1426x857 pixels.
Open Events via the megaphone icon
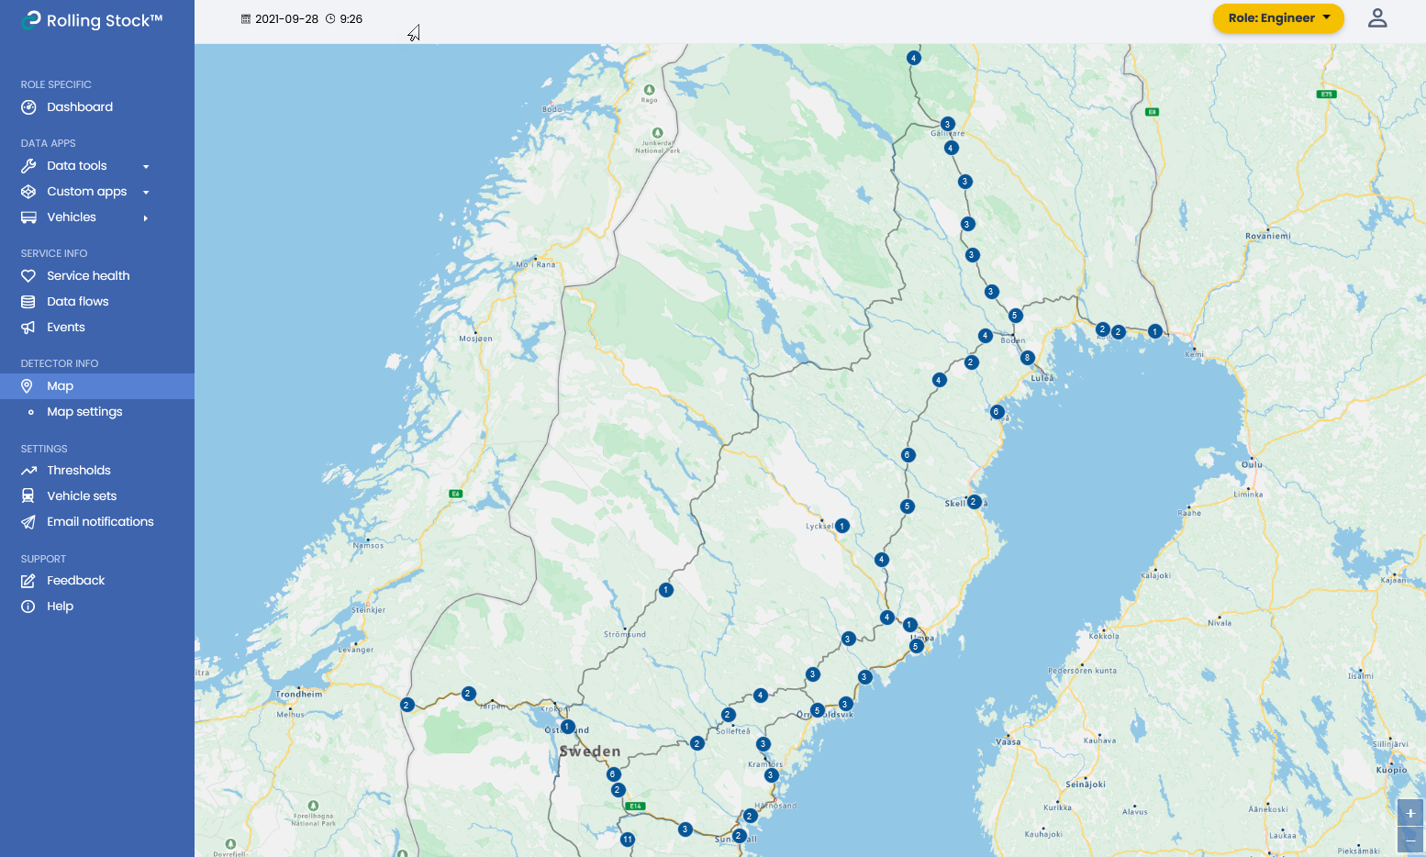[28, 327]
